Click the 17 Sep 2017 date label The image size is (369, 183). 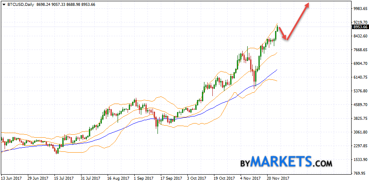(171, 178)
